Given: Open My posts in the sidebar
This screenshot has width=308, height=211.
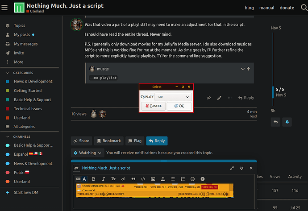Looking at the screenshot, I should [21, 34].
